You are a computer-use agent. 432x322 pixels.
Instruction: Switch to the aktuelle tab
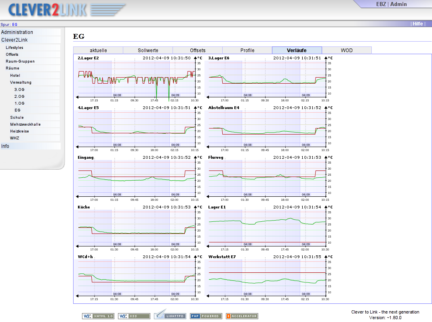click(x=98, y=51)
